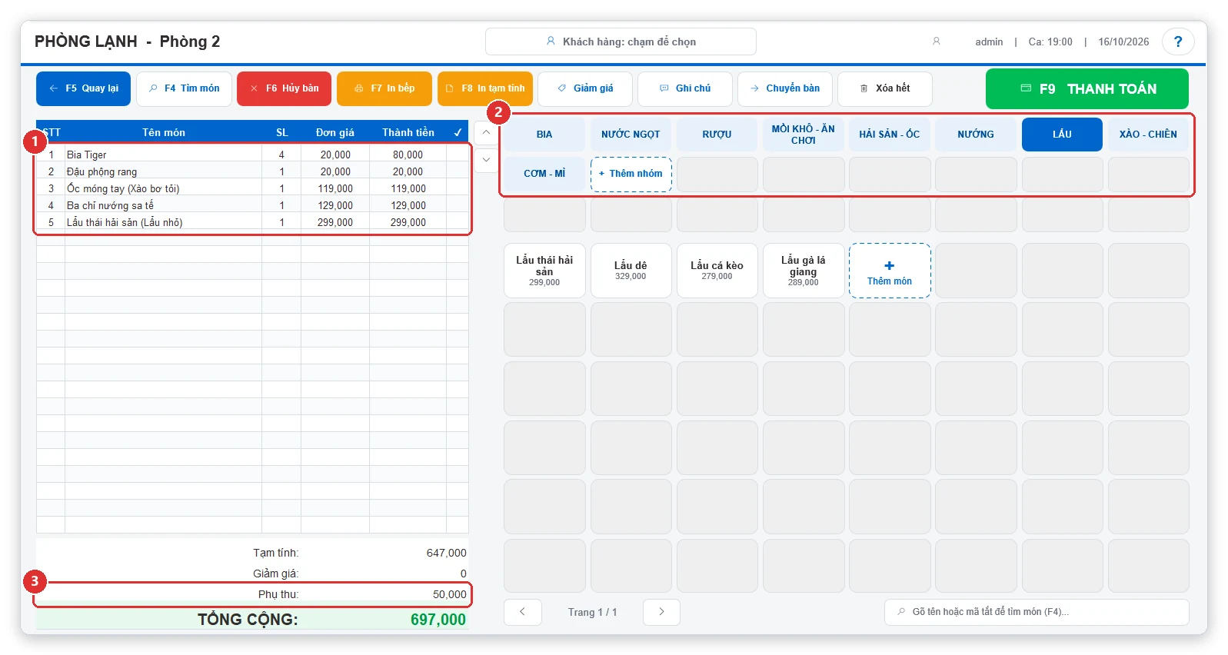Send order with F7 In bếp

coord(384,88)
